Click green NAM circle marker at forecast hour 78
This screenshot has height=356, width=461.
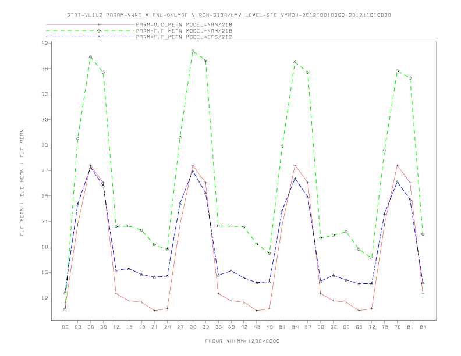click(x=397, y=71)
